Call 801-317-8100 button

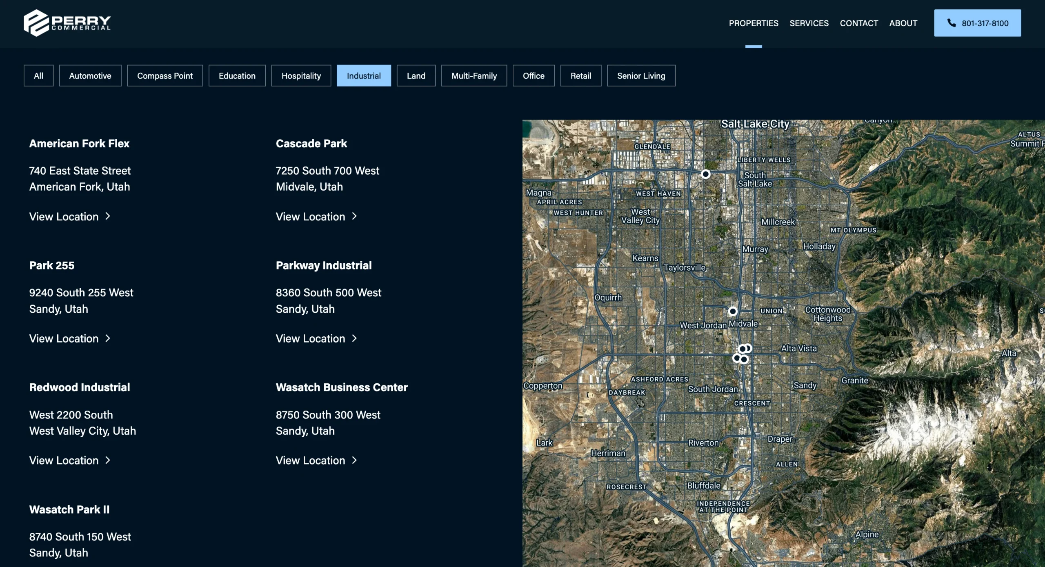tap(977, 23)
